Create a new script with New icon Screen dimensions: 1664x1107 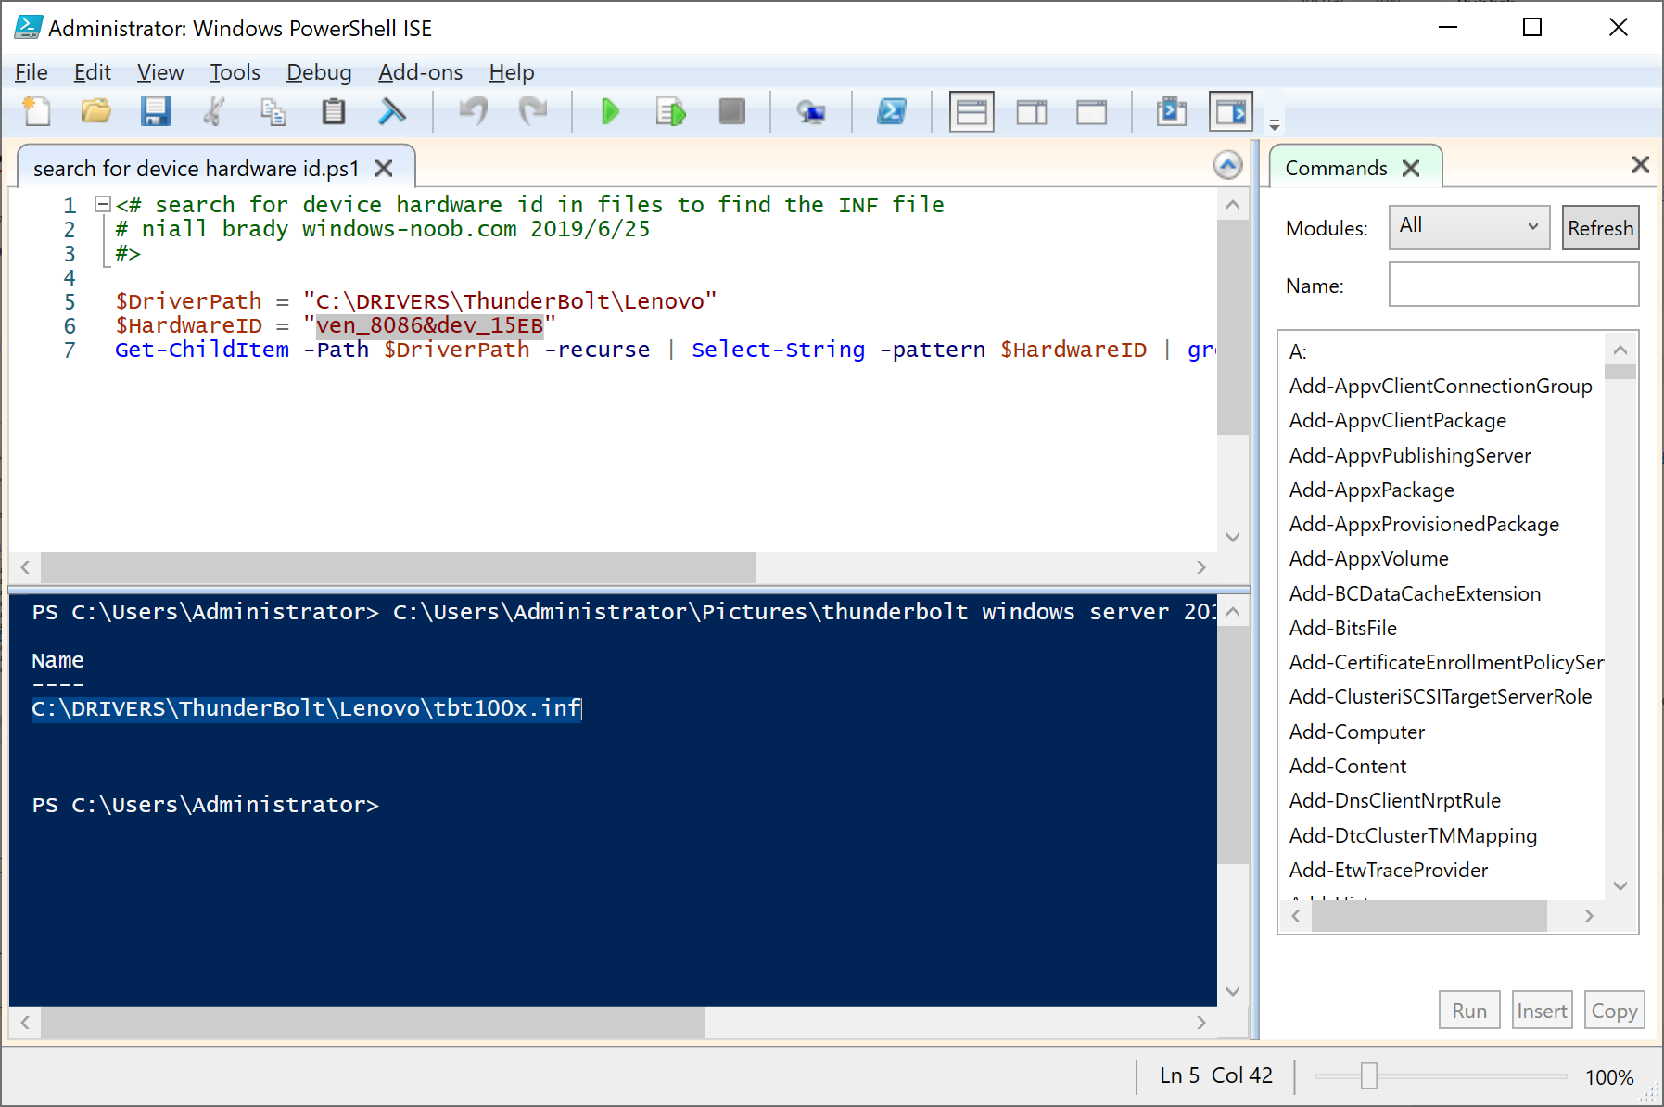[x=36, y=112]
